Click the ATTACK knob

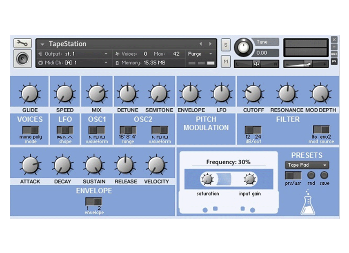pos(30,165)
